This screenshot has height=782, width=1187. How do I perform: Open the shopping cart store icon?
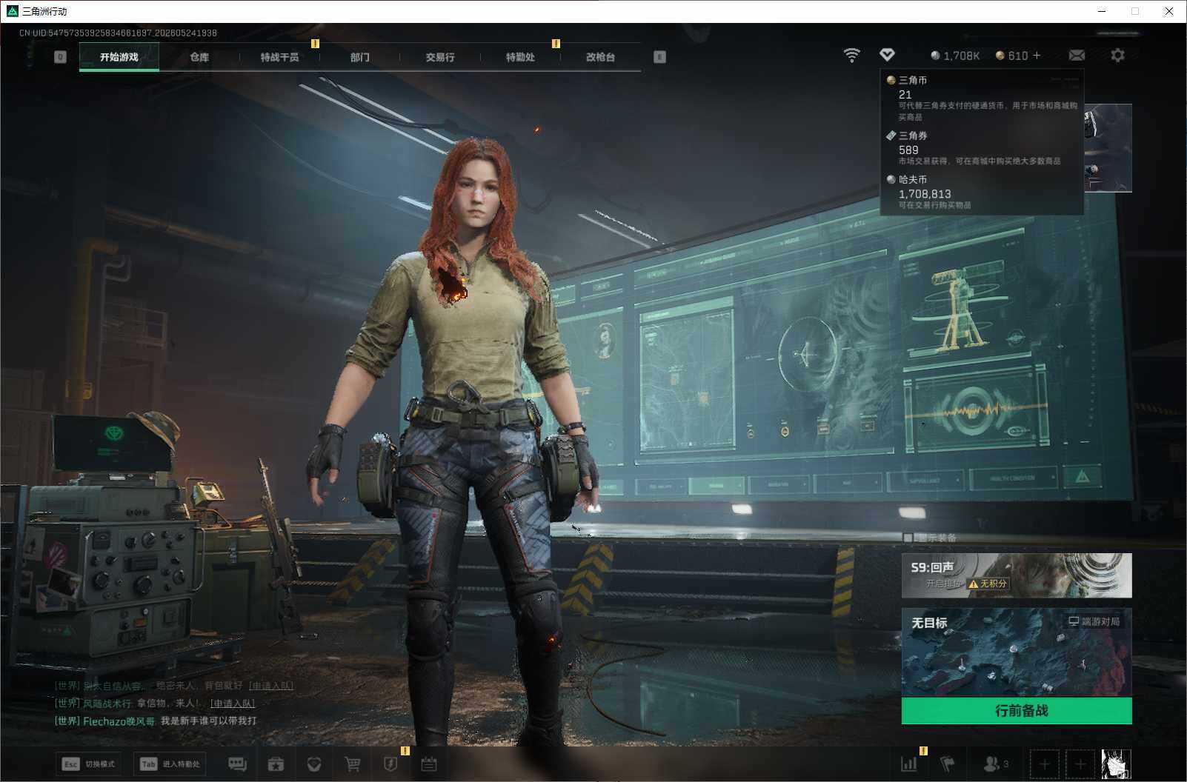point(353,764)
